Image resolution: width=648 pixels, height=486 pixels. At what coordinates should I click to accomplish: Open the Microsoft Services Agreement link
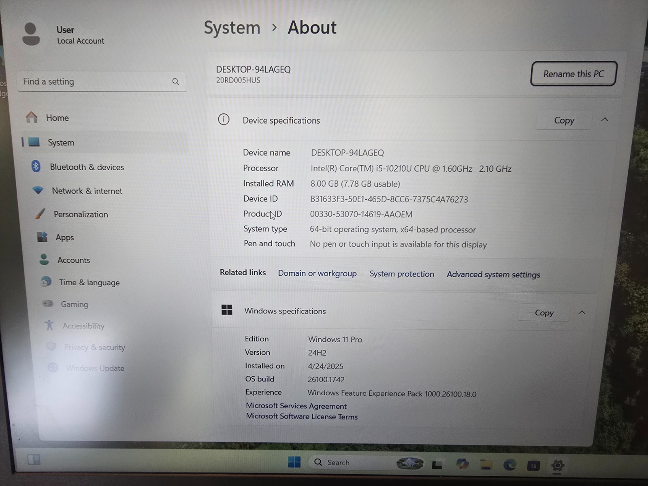point(296,406)
